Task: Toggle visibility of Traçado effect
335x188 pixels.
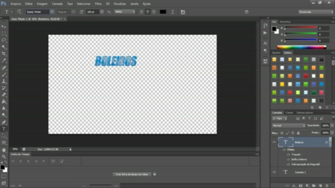Action: pyautogui.click(x=288, y=155)
